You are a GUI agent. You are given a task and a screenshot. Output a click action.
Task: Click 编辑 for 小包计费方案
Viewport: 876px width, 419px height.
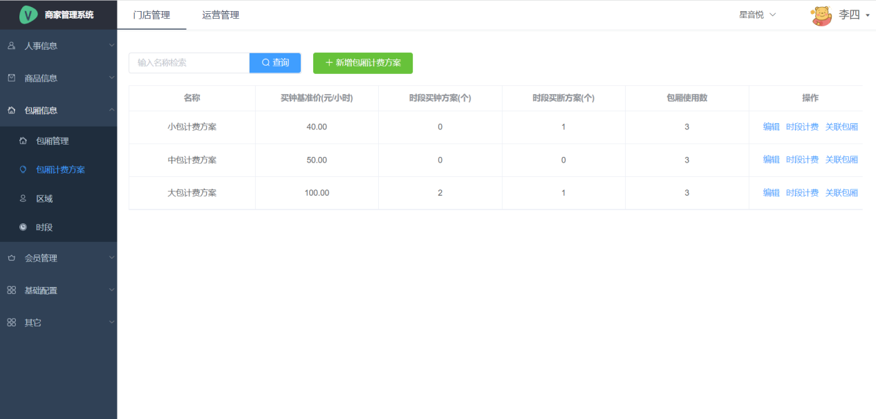coord(772,127)
